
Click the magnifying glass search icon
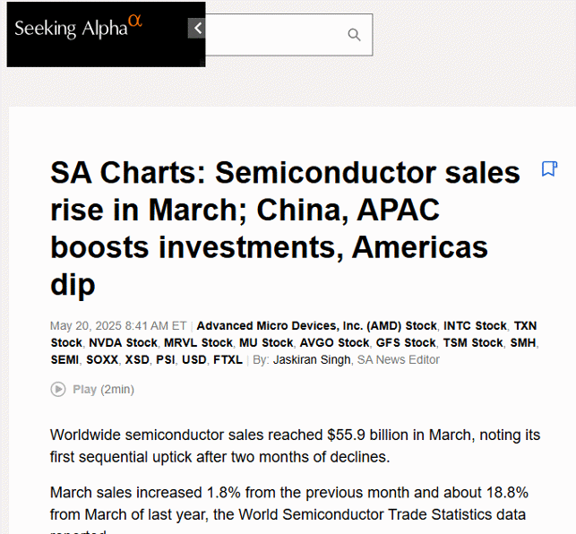point(354,35)
